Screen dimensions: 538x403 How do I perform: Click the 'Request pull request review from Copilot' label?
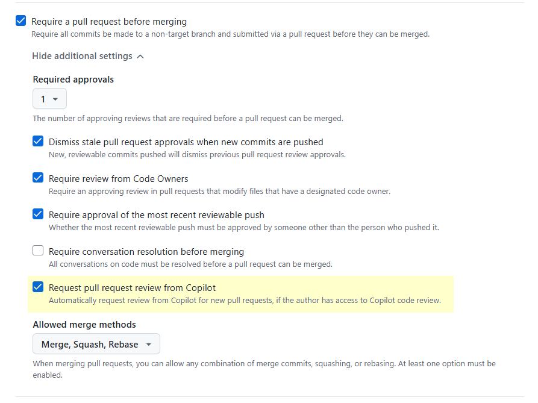[x=132, y=288]
